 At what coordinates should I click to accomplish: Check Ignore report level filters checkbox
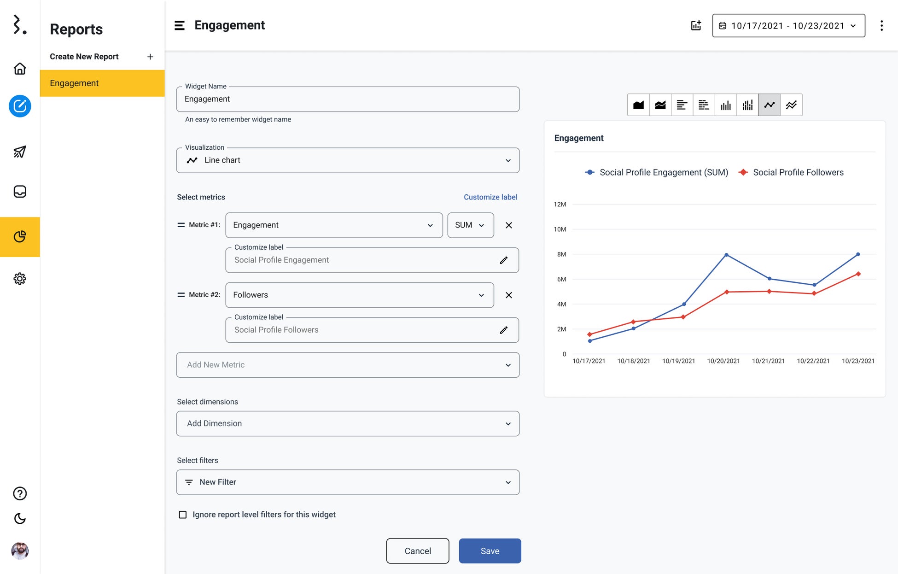183,515
